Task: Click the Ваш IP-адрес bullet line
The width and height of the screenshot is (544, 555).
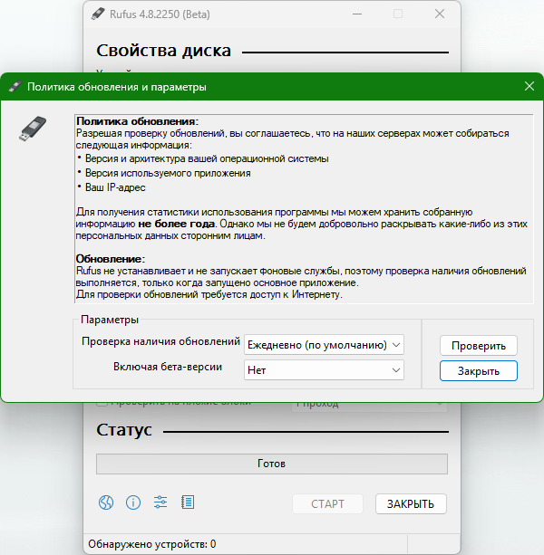Action: tap(115, 187)
